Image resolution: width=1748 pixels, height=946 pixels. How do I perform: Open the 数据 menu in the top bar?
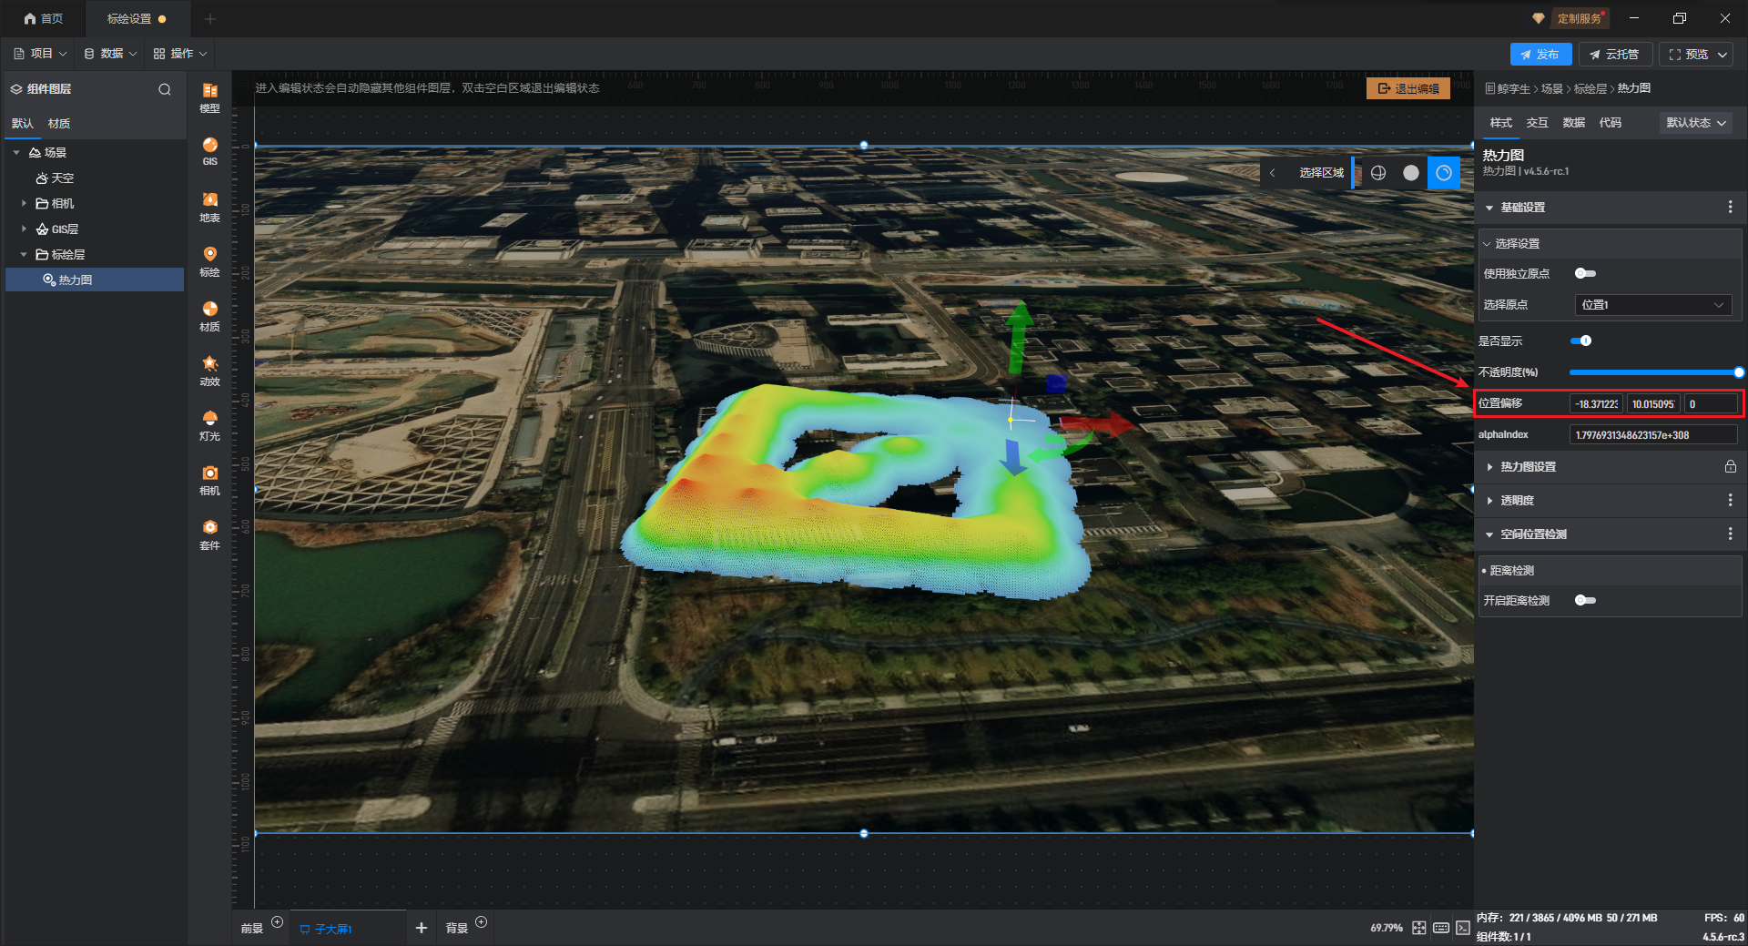[x=111, y=54]
